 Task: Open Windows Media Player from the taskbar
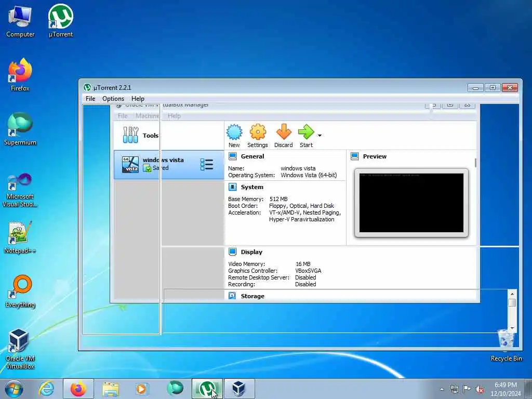[x=142, y=389]
